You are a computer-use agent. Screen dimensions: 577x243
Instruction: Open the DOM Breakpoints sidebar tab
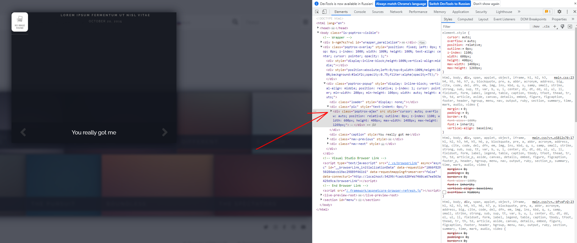tap(533, 19)
